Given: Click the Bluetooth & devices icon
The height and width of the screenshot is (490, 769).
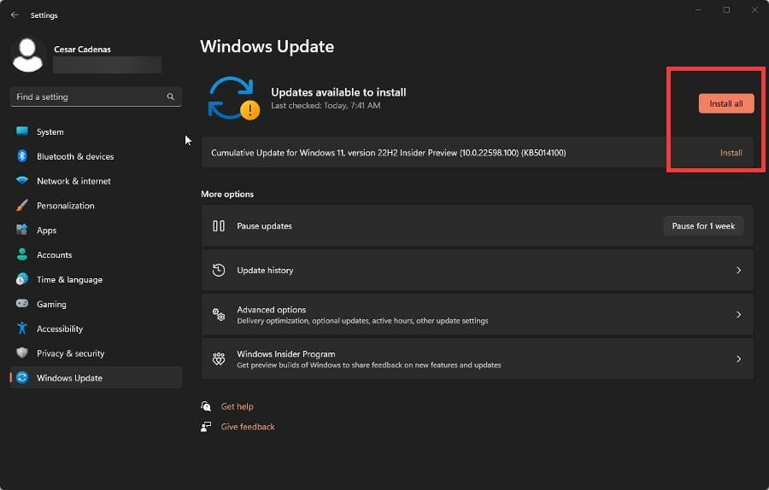Looking at the screenshot, I should (x=22, y=156).
